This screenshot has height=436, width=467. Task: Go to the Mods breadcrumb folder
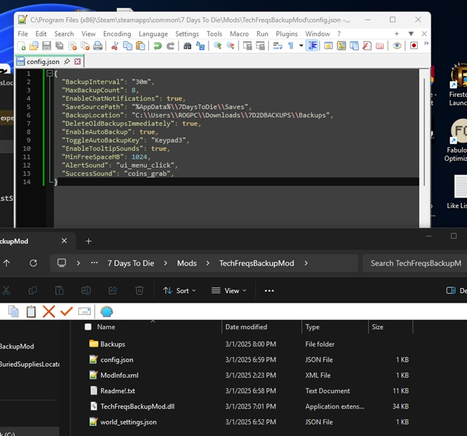pyautogui.click(x=187, y=263)
